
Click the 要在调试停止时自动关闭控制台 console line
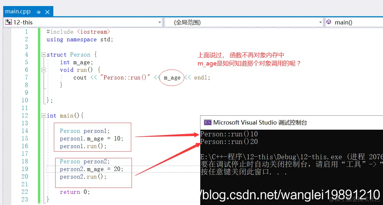(x=291, y=165)
